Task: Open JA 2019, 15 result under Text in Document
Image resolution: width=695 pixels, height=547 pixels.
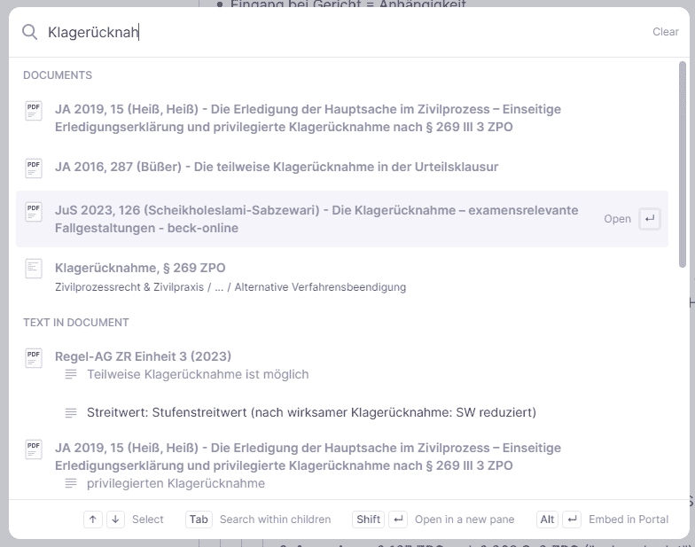Action: [308, 457]
